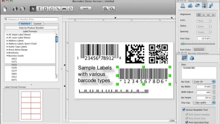The width and height of the screenshot is (220, 124).
Task: Select label format 5376
Action: pos(14,68)
